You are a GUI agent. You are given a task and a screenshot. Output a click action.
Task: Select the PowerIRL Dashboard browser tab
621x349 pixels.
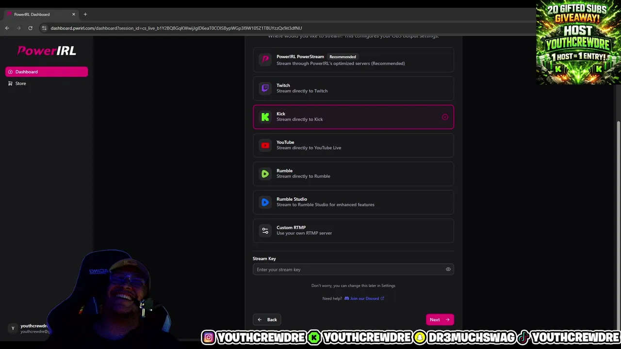[x=41, y=15]
